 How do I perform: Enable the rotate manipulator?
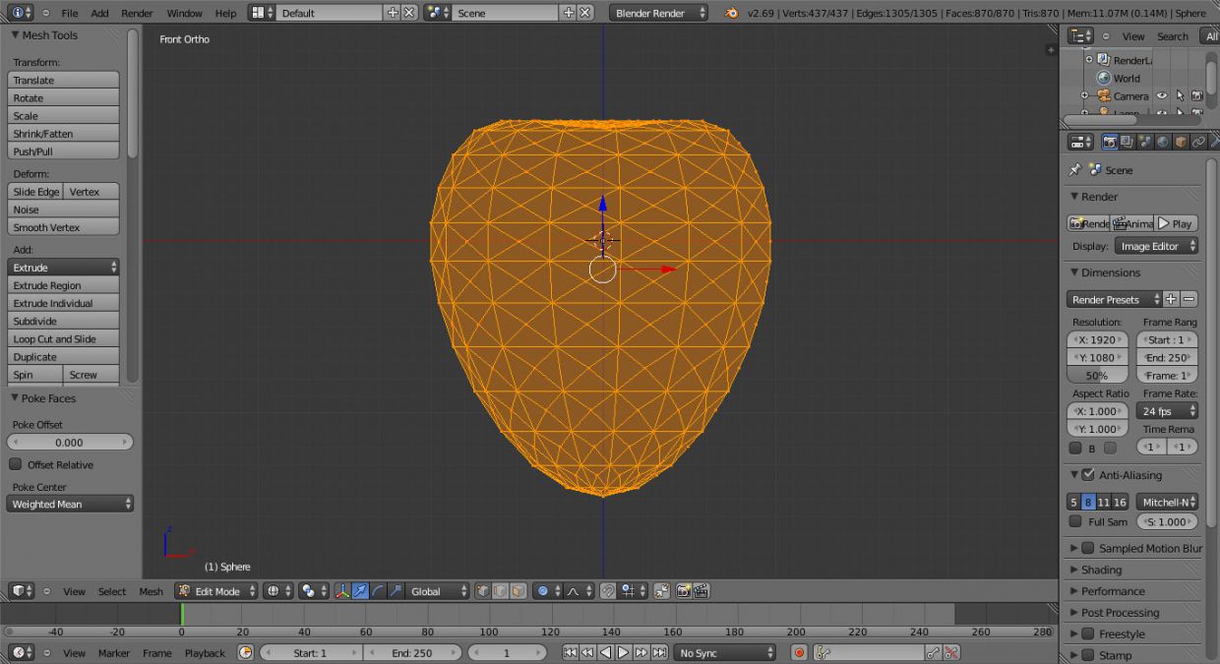point(378,591)
